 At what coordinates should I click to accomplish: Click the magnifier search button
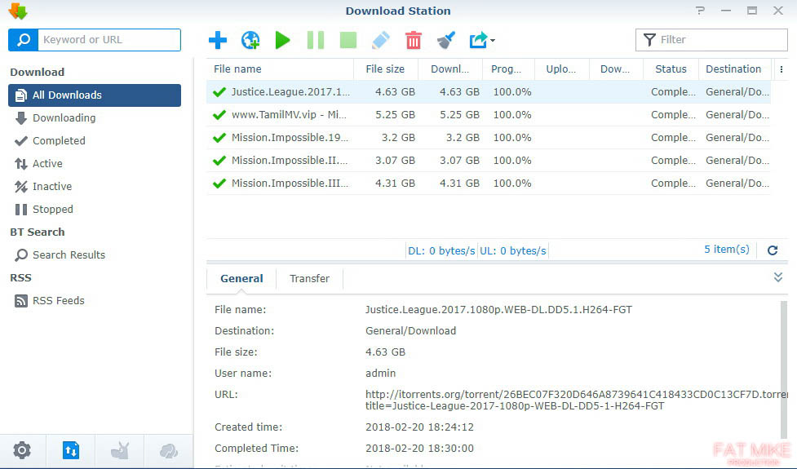[24, 40]
